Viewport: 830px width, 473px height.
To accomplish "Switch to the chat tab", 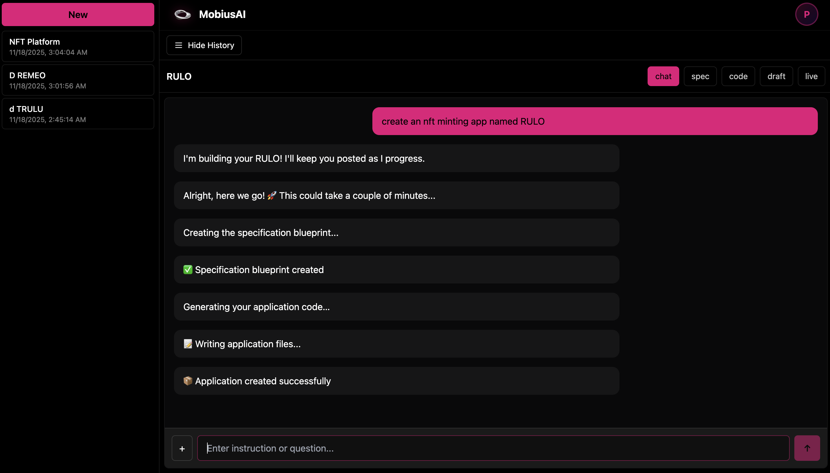I will (x=663, y=76).
